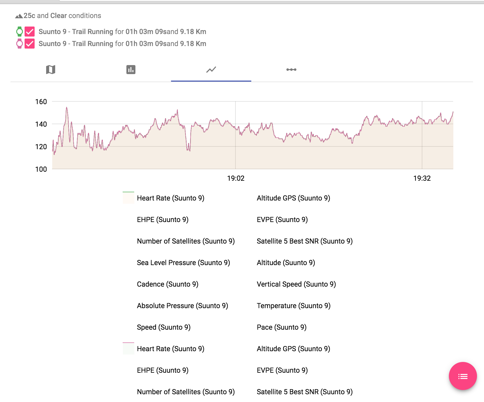Click the pink floating list button

click(x=462, y=376)
